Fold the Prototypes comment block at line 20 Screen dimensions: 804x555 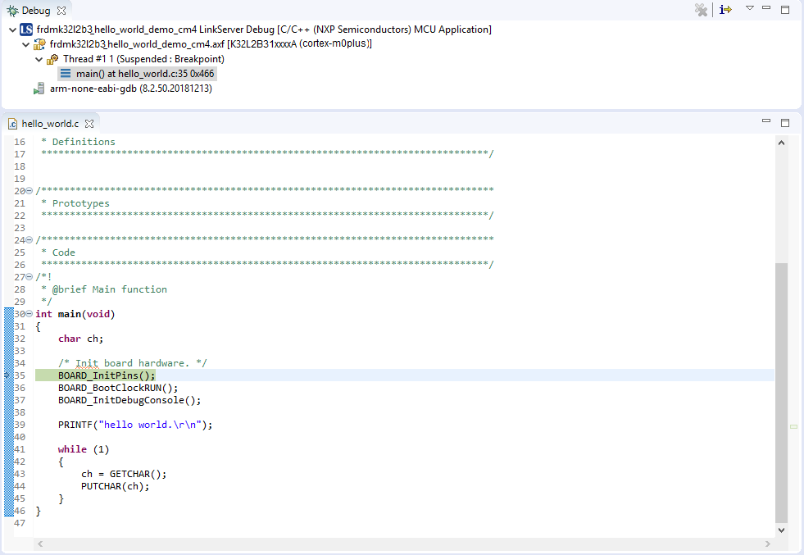(x=30, y=191)
